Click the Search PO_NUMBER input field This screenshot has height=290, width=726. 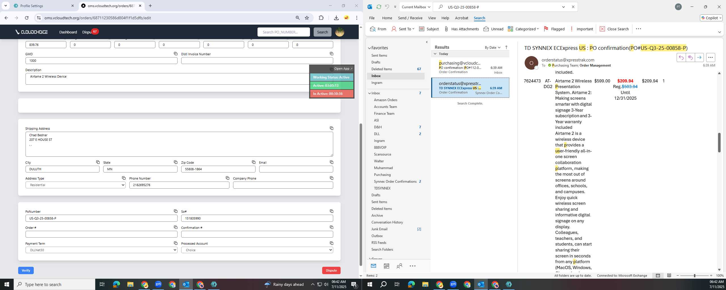(284, 32)
